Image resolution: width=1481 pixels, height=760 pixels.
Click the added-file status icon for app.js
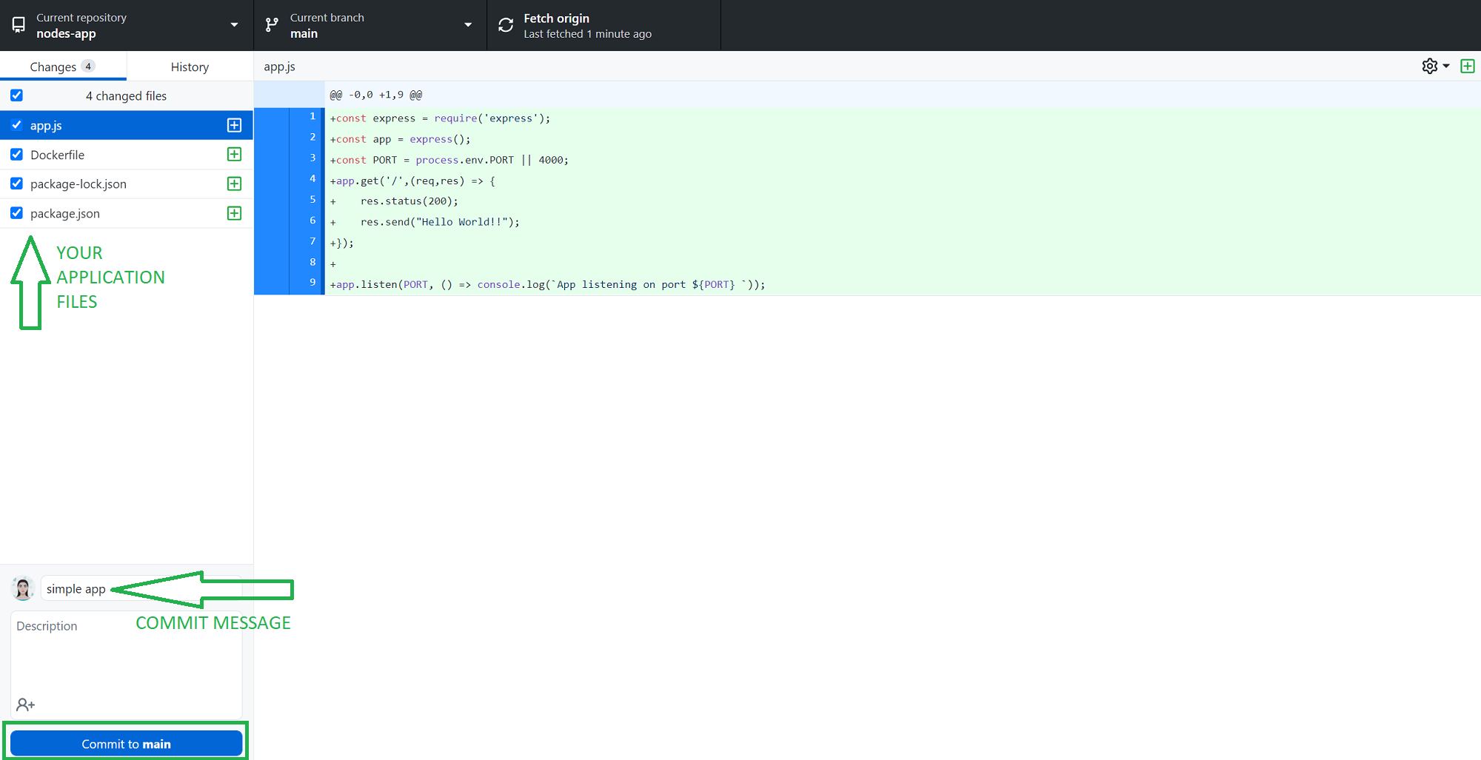click(x=234, y=125)
